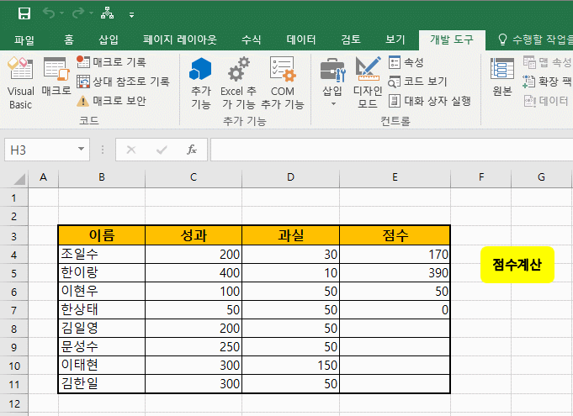
Task: Click the formula bar confirm checkmark icon
Action: 162,150
